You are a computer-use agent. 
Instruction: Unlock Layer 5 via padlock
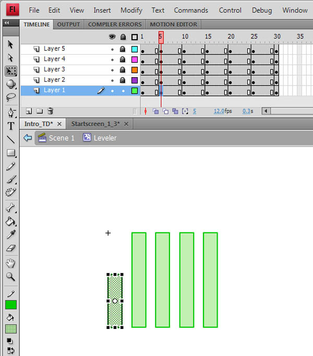[123, 49]
